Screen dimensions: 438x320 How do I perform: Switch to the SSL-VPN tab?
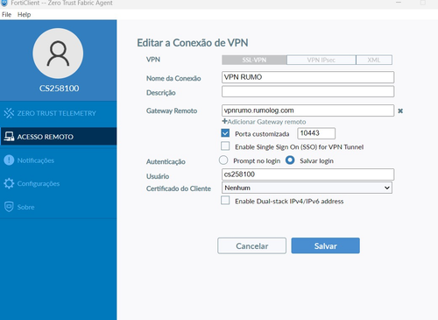coord(254,60)
